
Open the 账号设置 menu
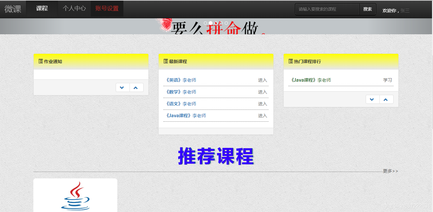pyautogui.click(x=107, y=9)
